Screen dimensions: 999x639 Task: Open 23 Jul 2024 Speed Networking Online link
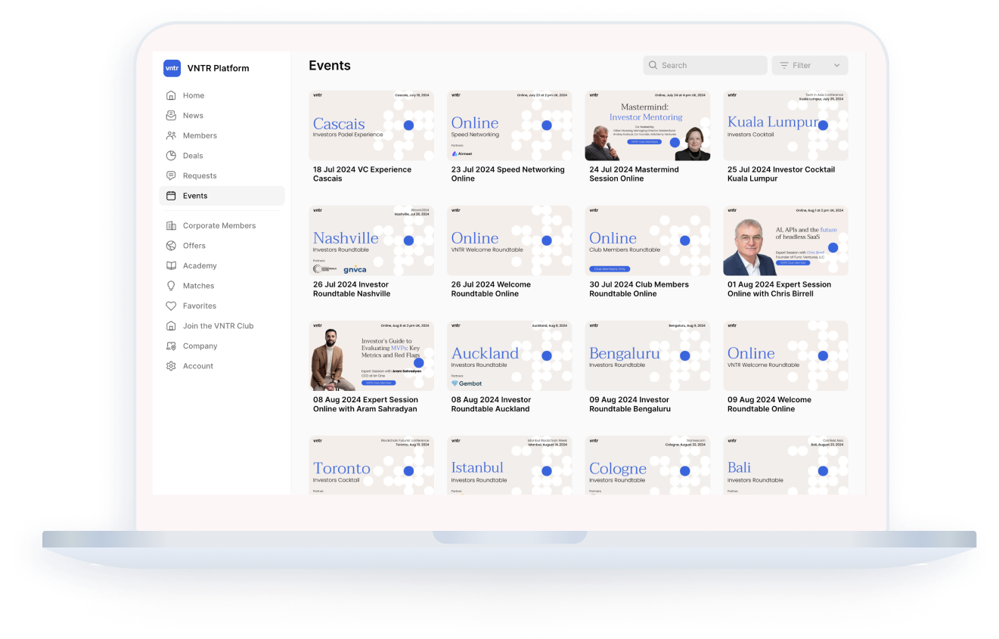pyautogui.click(x=508, y=174)
